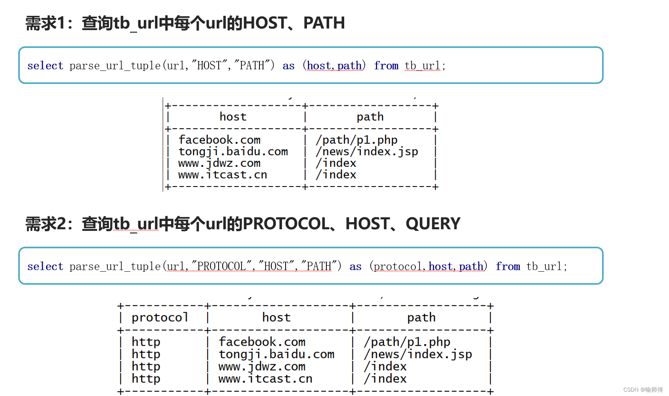Click '(host,path)' alias in the first query

pyautogui.click(x=334, y=65)
